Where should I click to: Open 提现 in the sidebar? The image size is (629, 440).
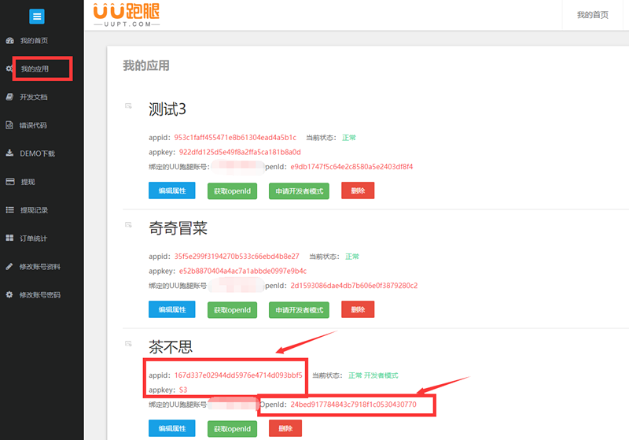coord(28,182)
